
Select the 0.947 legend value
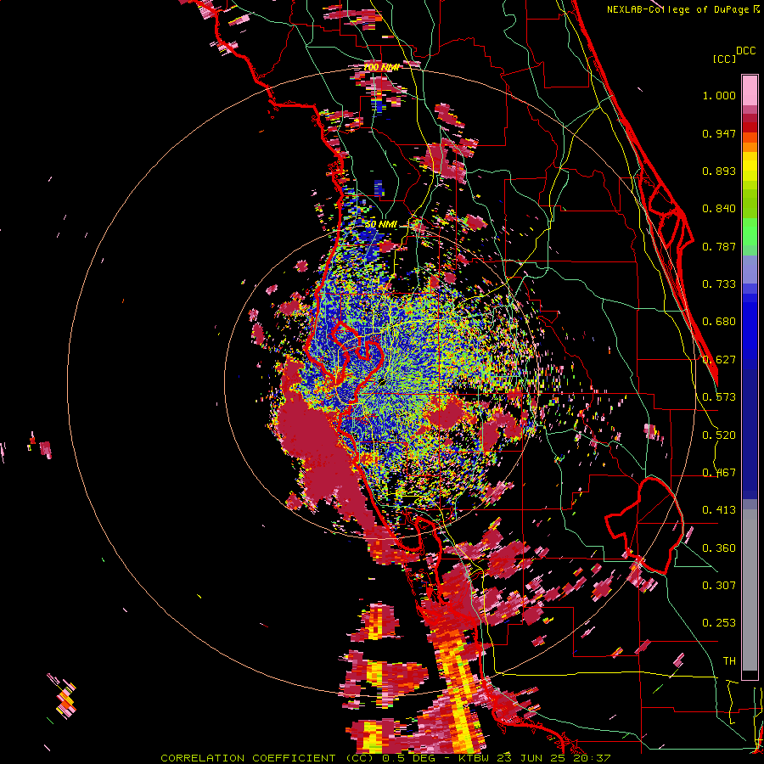tap(719, 133)
